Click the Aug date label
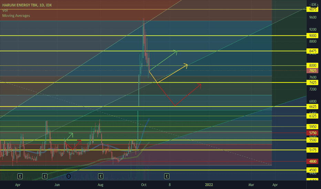This screenshot has width=321, height=189. point(100,185)
